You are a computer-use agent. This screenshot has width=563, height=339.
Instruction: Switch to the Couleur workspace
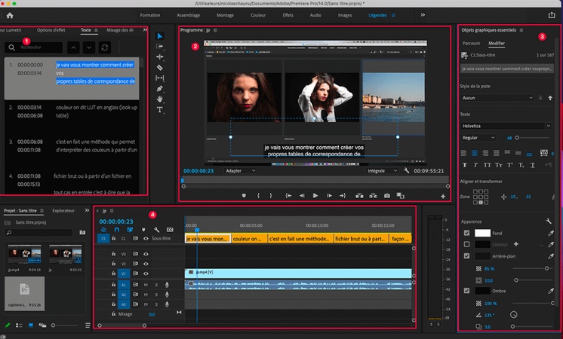click(x=258, y=15)
